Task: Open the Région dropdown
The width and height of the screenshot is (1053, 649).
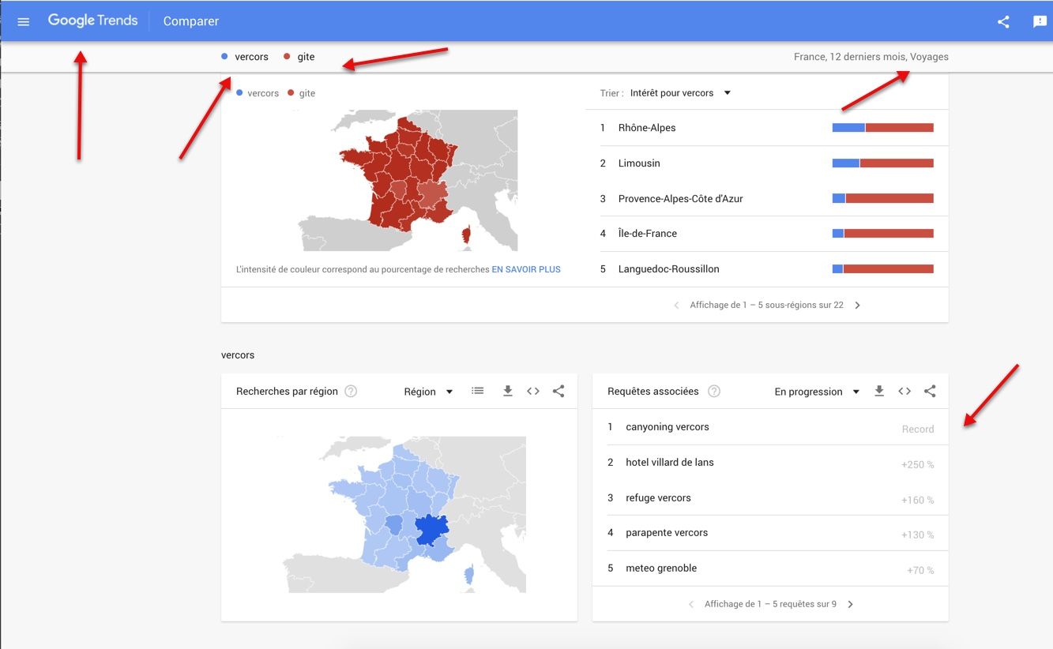Action: click(x=428, y=392)
